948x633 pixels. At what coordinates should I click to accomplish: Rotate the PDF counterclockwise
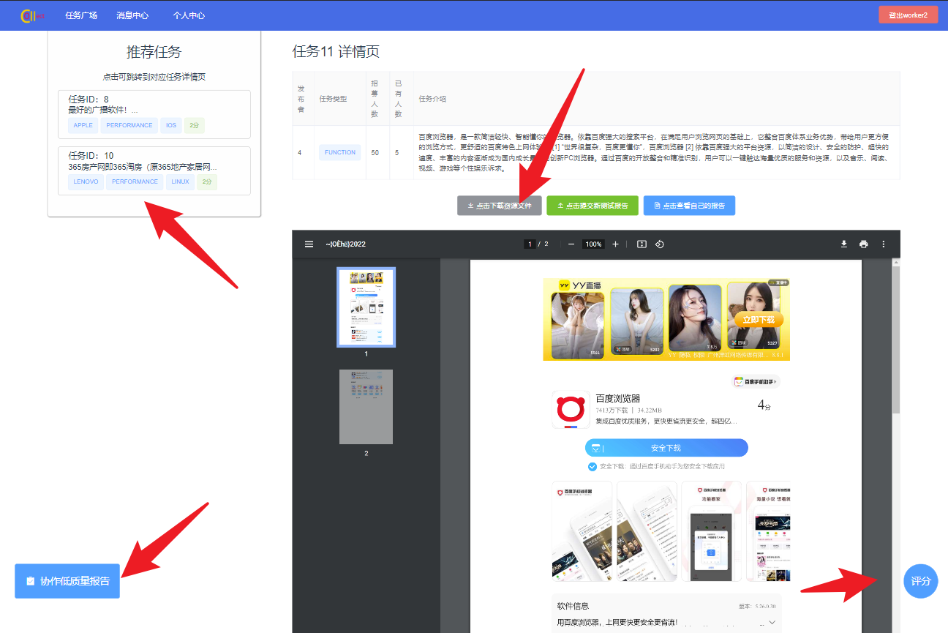659,244
